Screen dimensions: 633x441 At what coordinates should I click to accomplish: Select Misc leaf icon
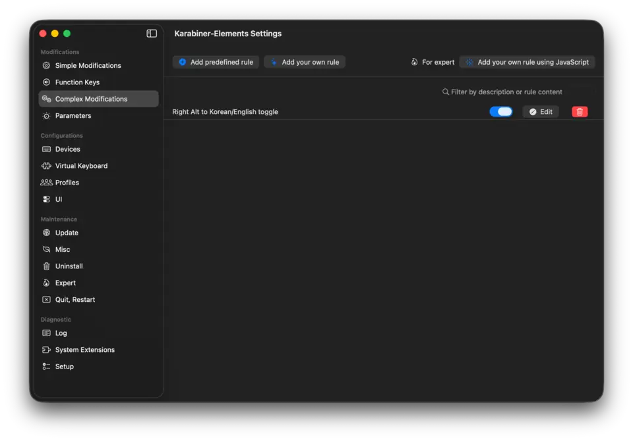pos(46,249)
